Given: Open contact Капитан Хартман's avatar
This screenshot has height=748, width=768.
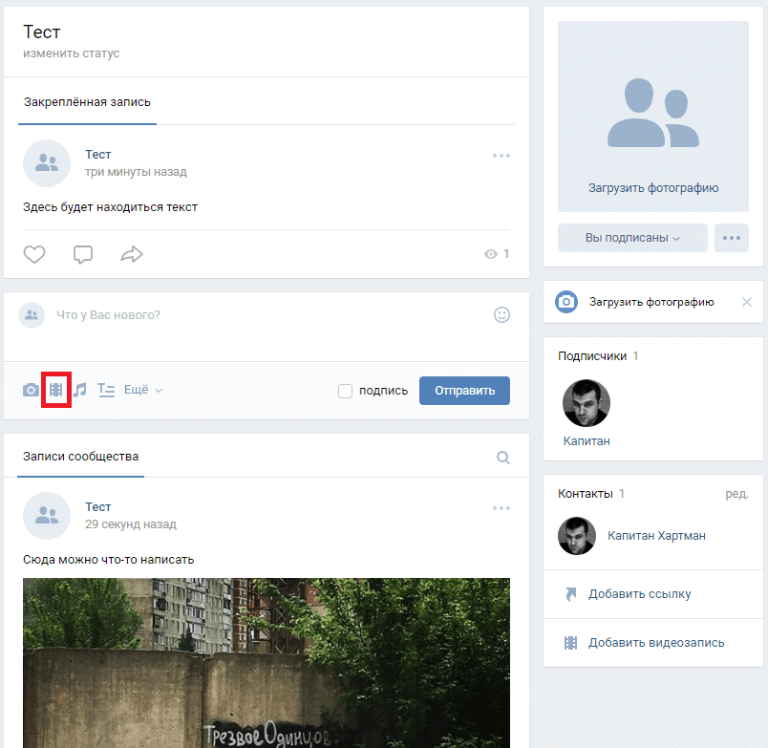Looking at the screenshot, I should [577, 536].
